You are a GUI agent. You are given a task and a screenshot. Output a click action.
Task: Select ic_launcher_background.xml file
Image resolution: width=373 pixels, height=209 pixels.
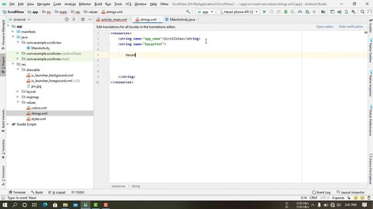pyautogui.click(x=52, y=75)
